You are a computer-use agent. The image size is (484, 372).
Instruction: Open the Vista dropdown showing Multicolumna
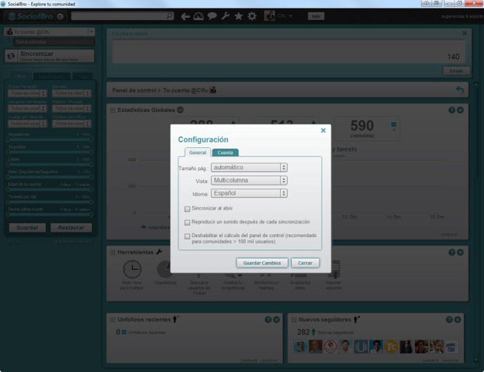point(249,180)
